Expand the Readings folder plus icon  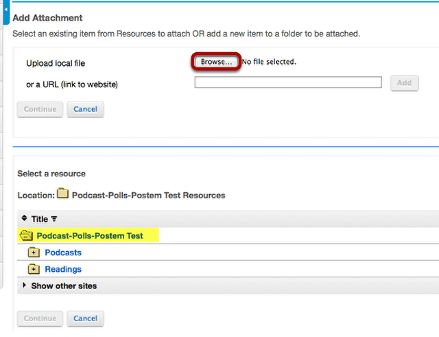34,269
